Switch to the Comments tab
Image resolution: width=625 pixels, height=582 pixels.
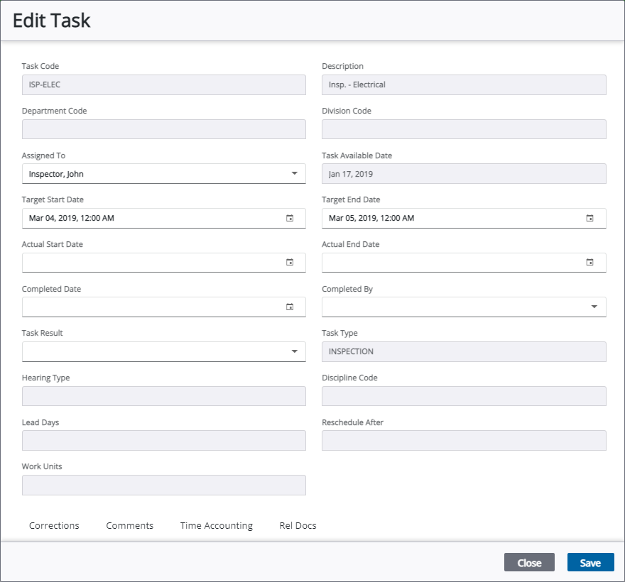tap(129, 525)
